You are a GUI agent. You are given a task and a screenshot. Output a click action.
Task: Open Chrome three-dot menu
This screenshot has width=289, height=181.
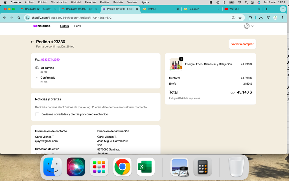tap(282, 18)
